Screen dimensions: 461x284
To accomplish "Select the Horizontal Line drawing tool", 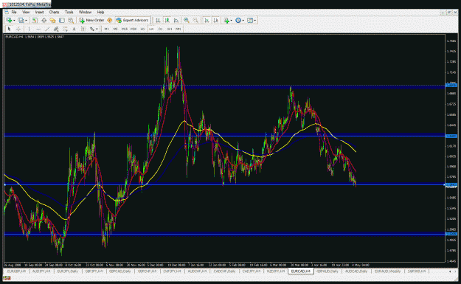I will click(x=38, y=29).
